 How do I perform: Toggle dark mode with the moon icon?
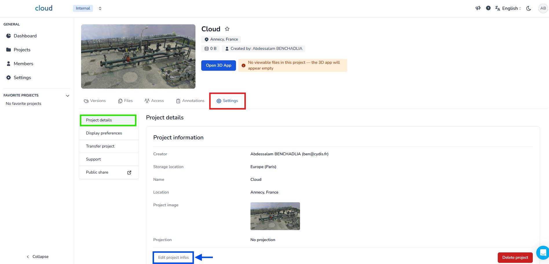[x=528, y=8]
